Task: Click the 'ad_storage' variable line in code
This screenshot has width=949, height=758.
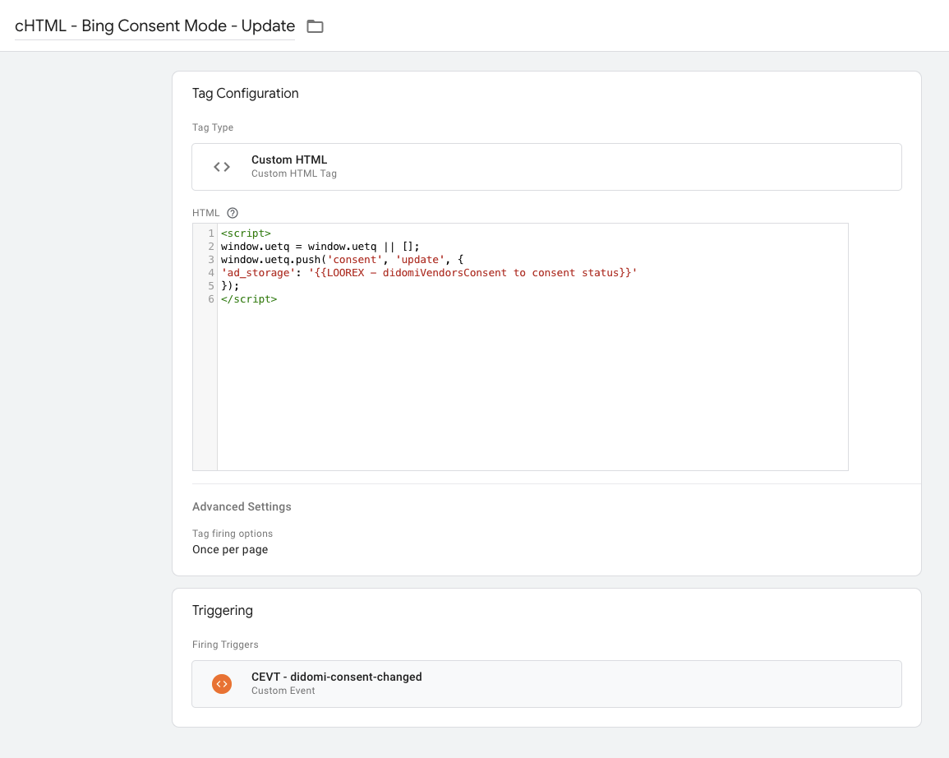Action: (x=429, y=273)
